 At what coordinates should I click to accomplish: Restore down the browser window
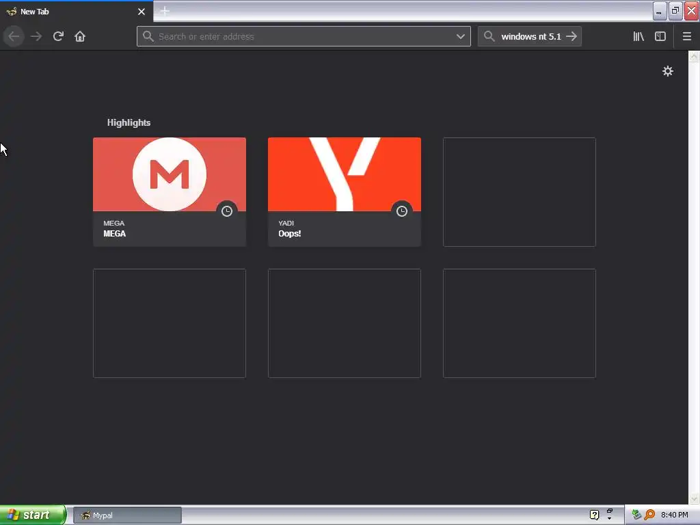675,11
